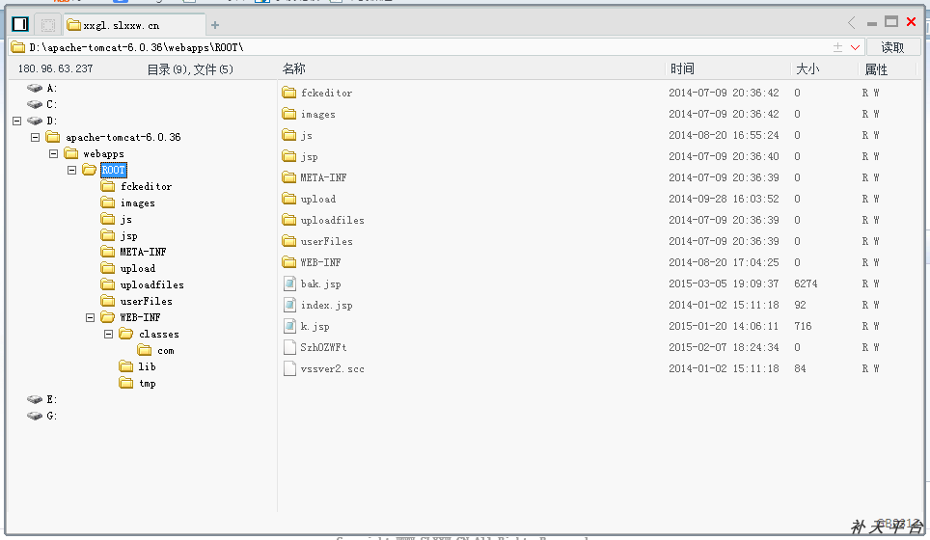Click vssver2.scc file icon
930x540 pixels.
[x=289, y=368]
